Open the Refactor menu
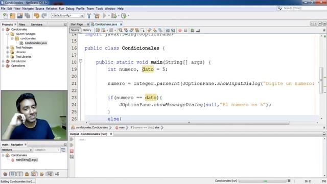 click(52, 9)
